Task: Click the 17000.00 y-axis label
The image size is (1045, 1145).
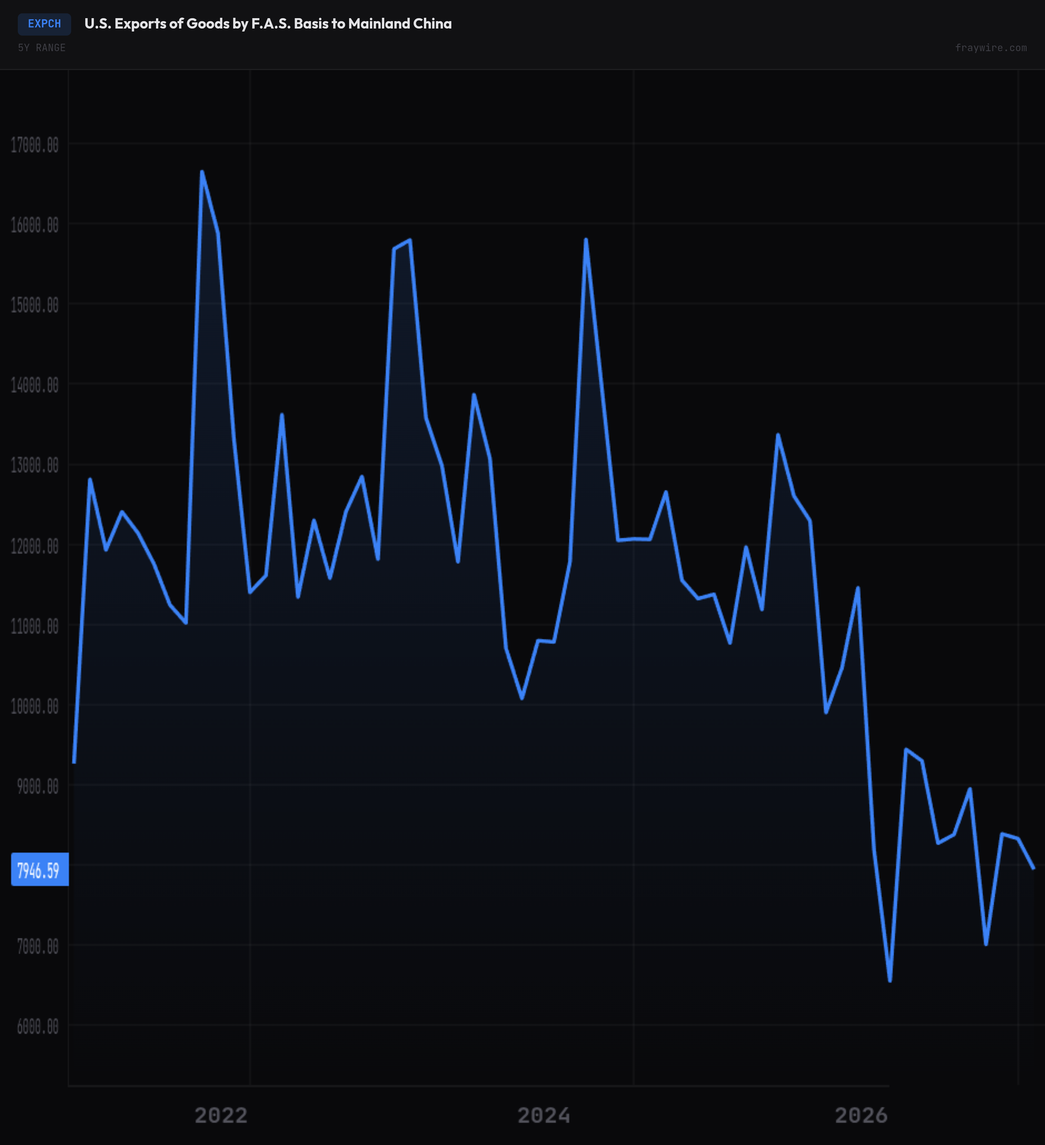Action: (34, 145)
